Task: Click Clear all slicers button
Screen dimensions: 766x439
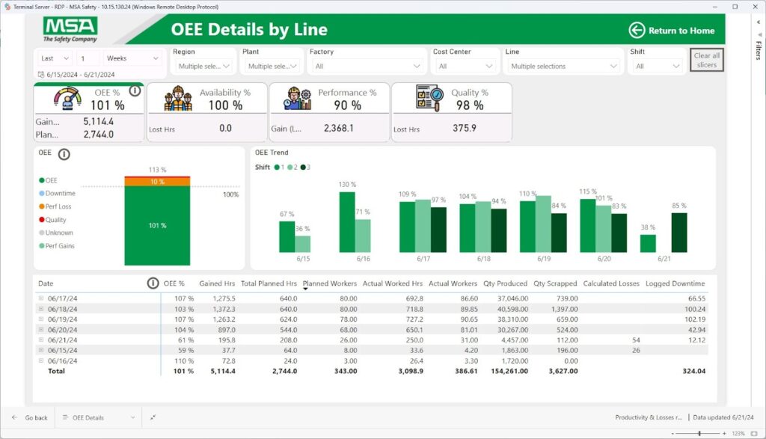Action: coord(706,61)
